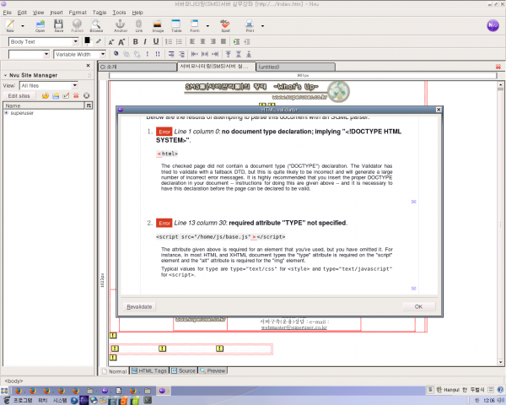
Task: Click the stop icon in Site Manager toolbar
Action: coord(87,95)
